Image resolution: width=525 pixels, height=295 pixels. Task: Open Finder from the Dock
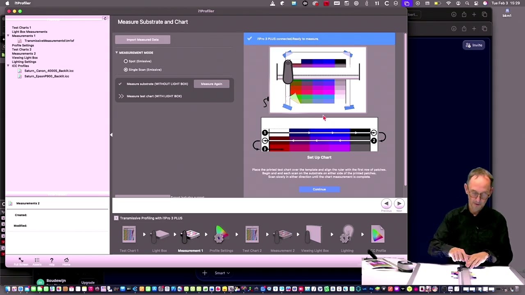[x=7, y=289]
